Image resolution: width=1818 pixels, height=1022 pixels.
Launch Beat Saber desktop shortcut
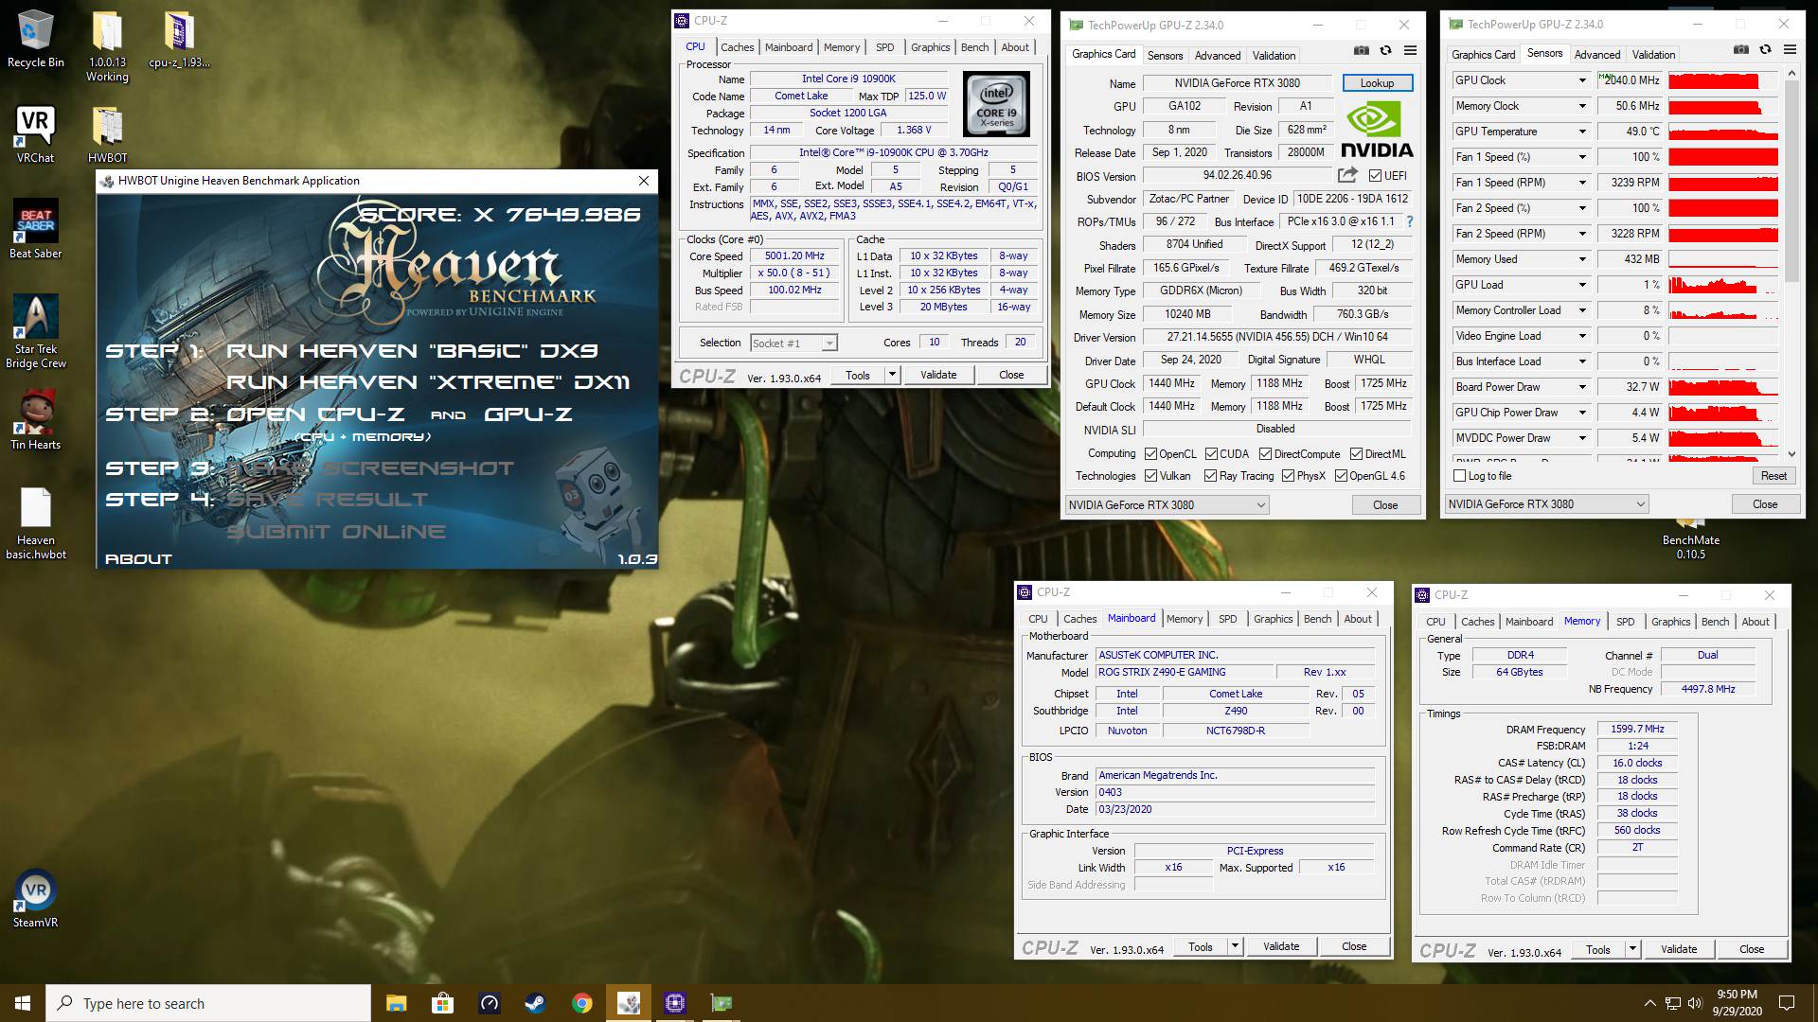coord(35,228)
